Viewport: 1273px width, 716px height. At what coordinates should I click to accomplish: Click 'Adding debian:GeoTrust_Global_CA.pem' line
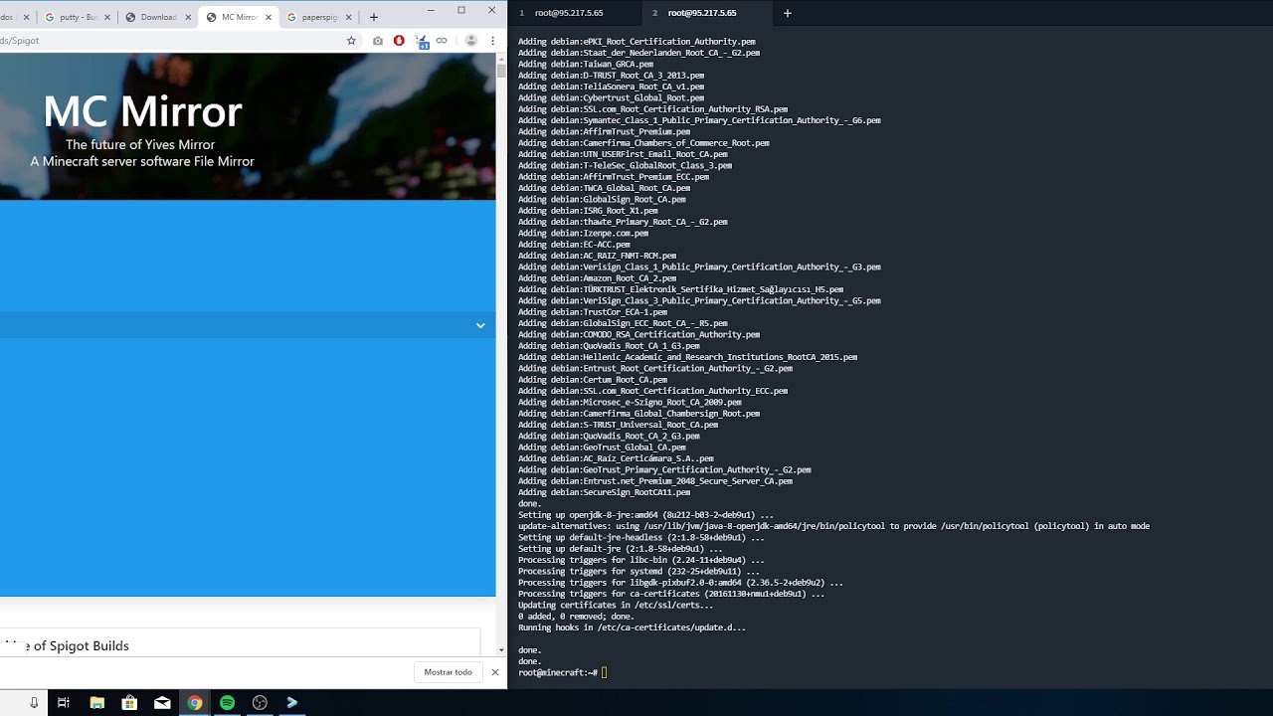[602, 447]
